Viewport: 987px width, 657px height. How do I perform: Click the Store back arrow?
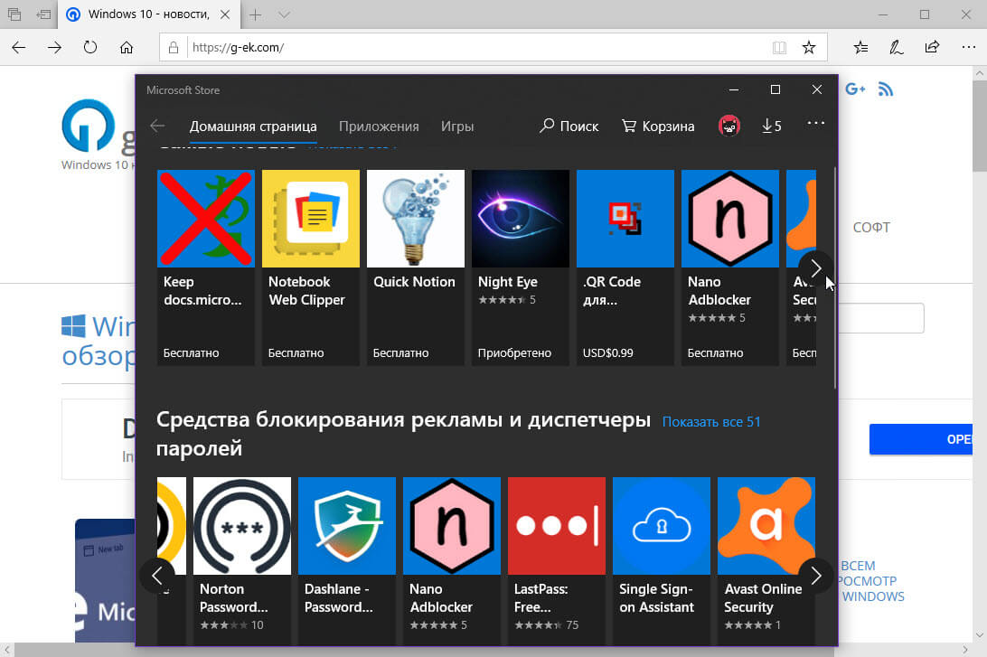pos(157,126)
